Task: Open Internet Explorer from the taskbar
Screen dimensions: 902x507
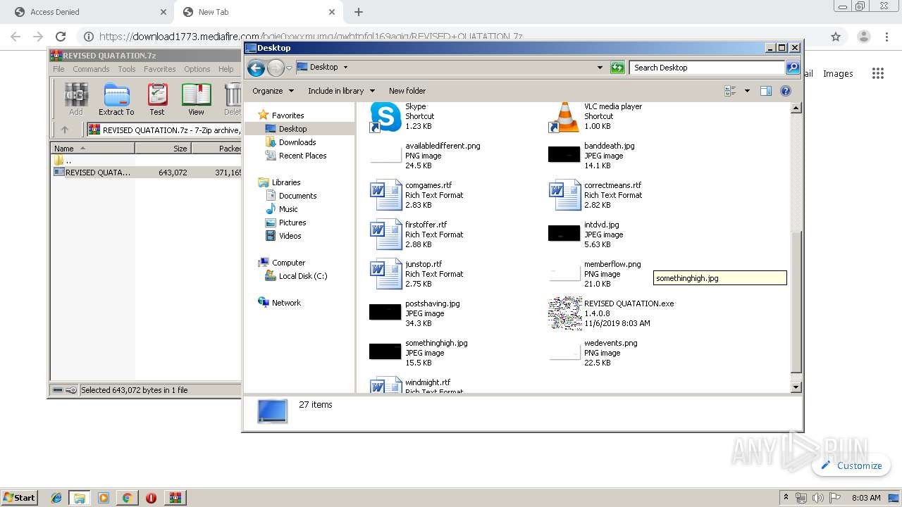Action: click(56, 498)
